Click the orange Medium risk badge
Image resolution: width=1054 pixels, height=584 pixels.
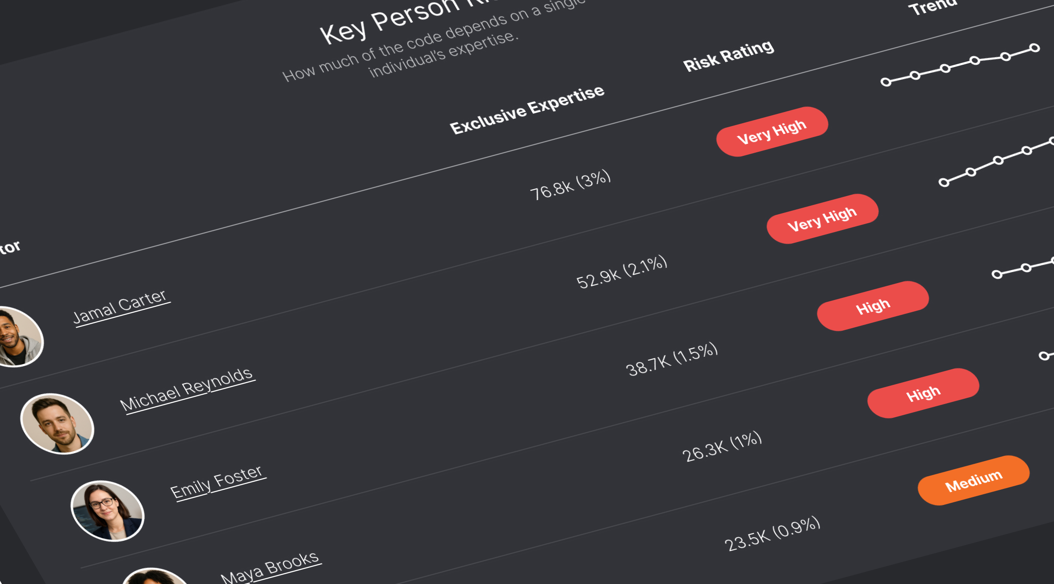click(x=974, y=480)
